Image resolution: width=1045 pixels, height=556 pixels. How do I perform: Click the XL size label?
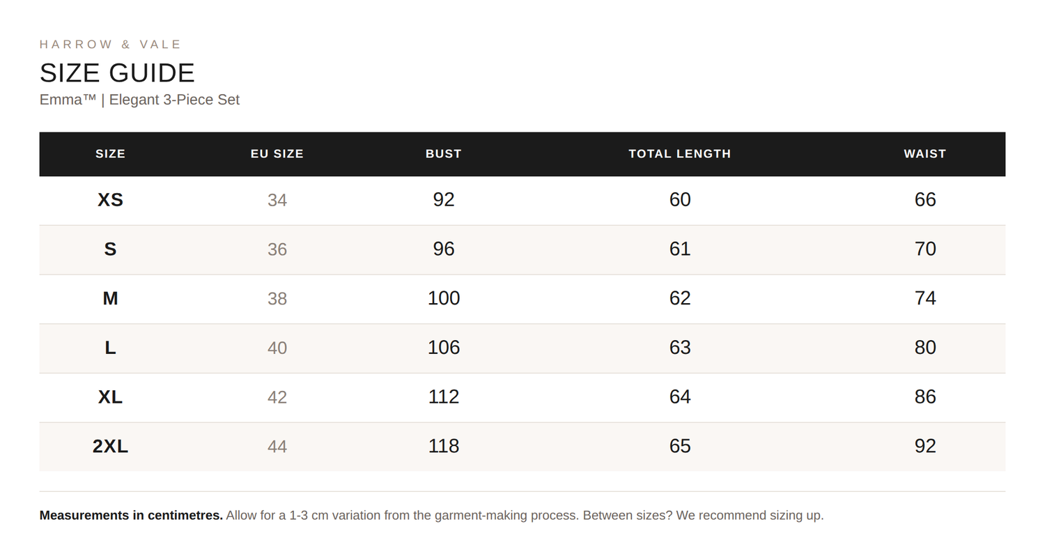[110, 397]
